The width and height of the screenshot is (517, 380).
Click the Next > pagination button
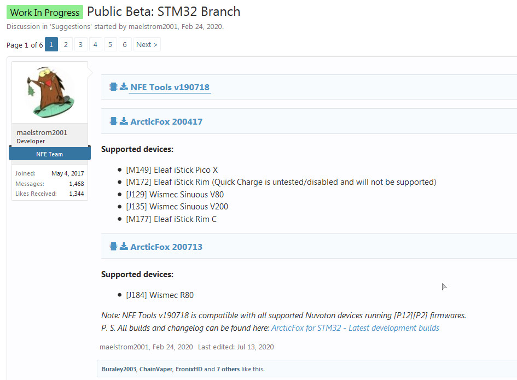[x=147, y=45]
